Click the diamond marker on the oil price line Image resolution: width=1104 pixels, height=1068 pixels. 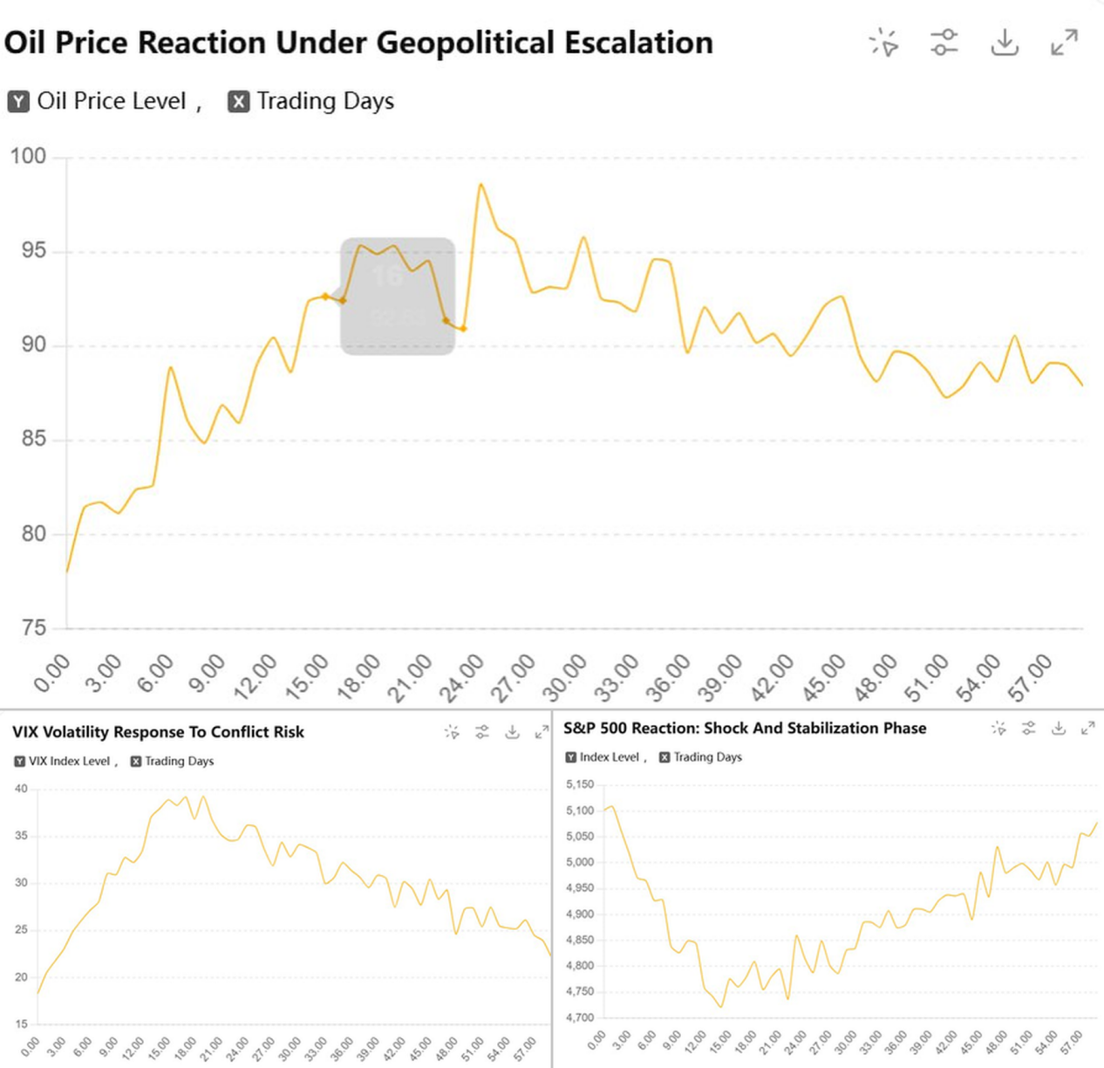(x=324, y=297)
